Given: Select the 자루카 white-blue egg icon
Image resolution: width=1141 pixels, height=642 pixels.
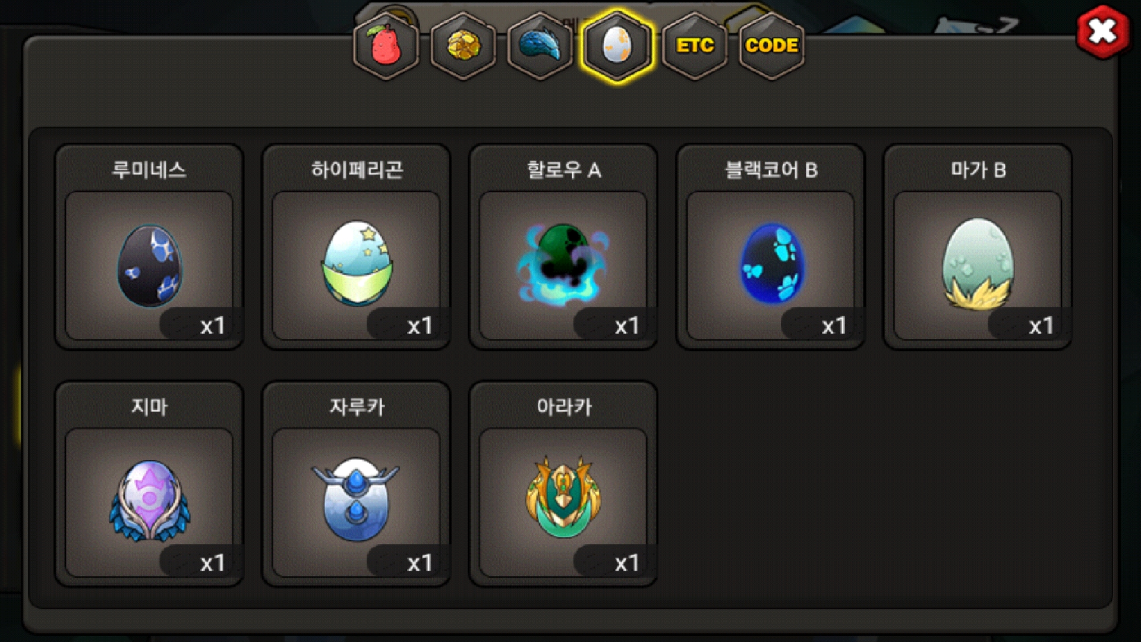Looking at the screenshot, I should 355,499.
